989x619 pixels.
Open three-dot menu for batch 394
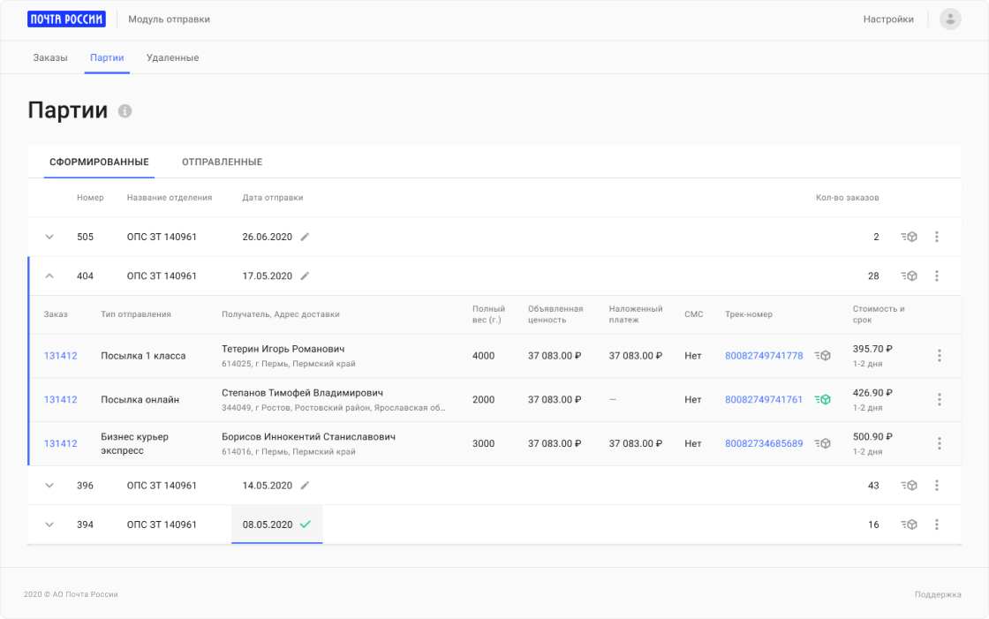click(937, 525)
